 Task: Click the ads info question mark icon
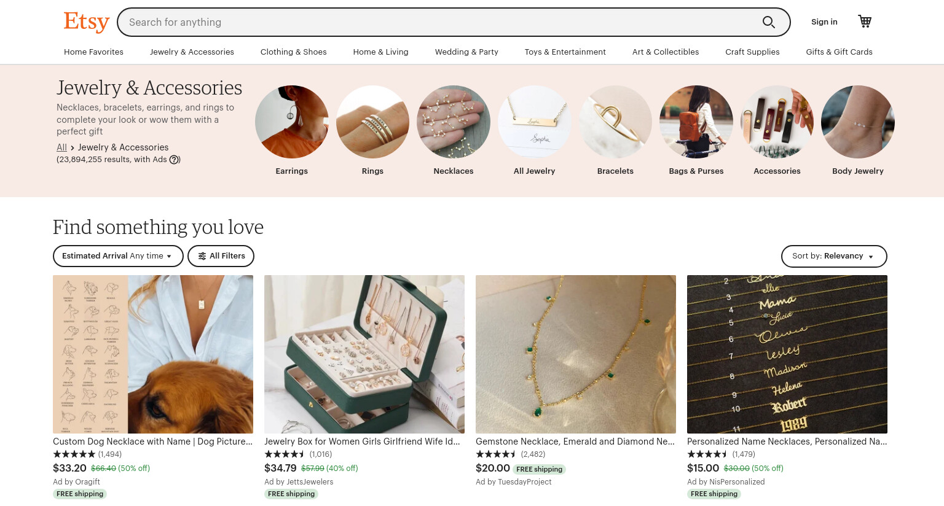pyautogui.click(x=175, y=160)
